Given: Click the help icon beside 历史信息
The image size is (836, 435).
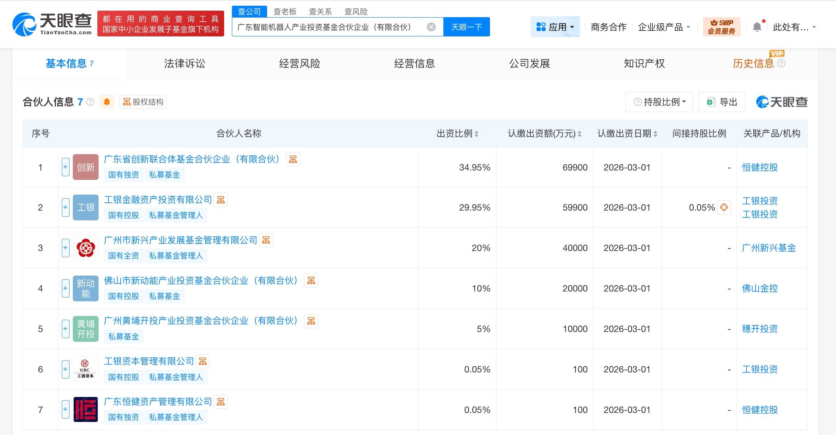Looking at the screenshot, I should [781, 63].
